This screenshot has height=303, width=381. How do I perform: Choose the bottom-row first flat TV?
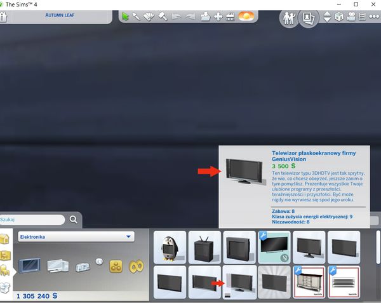[x=170, y=282]
